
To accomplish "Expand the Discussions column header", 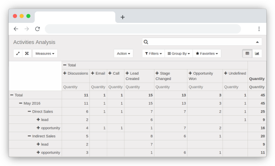I will [65, 73].
